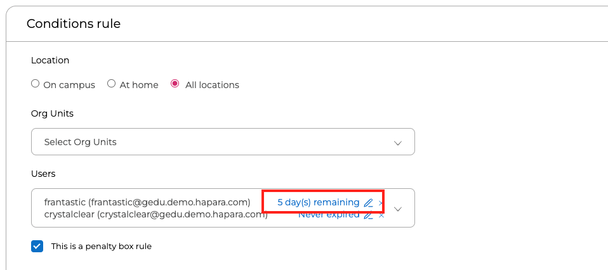
Task: Remove crystalclear from Users list
Action: tap(381, 215)
